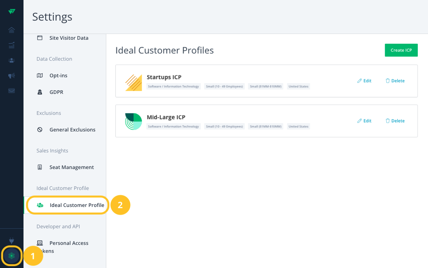Click the pencil icon for Mid-Large ICP
This screenshot has height=268, width=428.
[359, 121]
